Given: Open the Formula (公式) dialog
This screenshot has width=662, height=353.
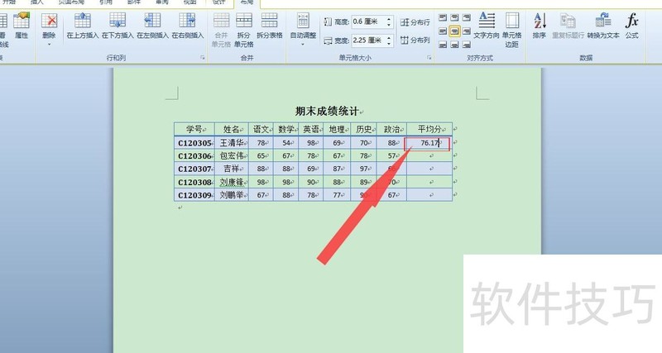Looking at the screenshot, I should [x=631, y=26].
